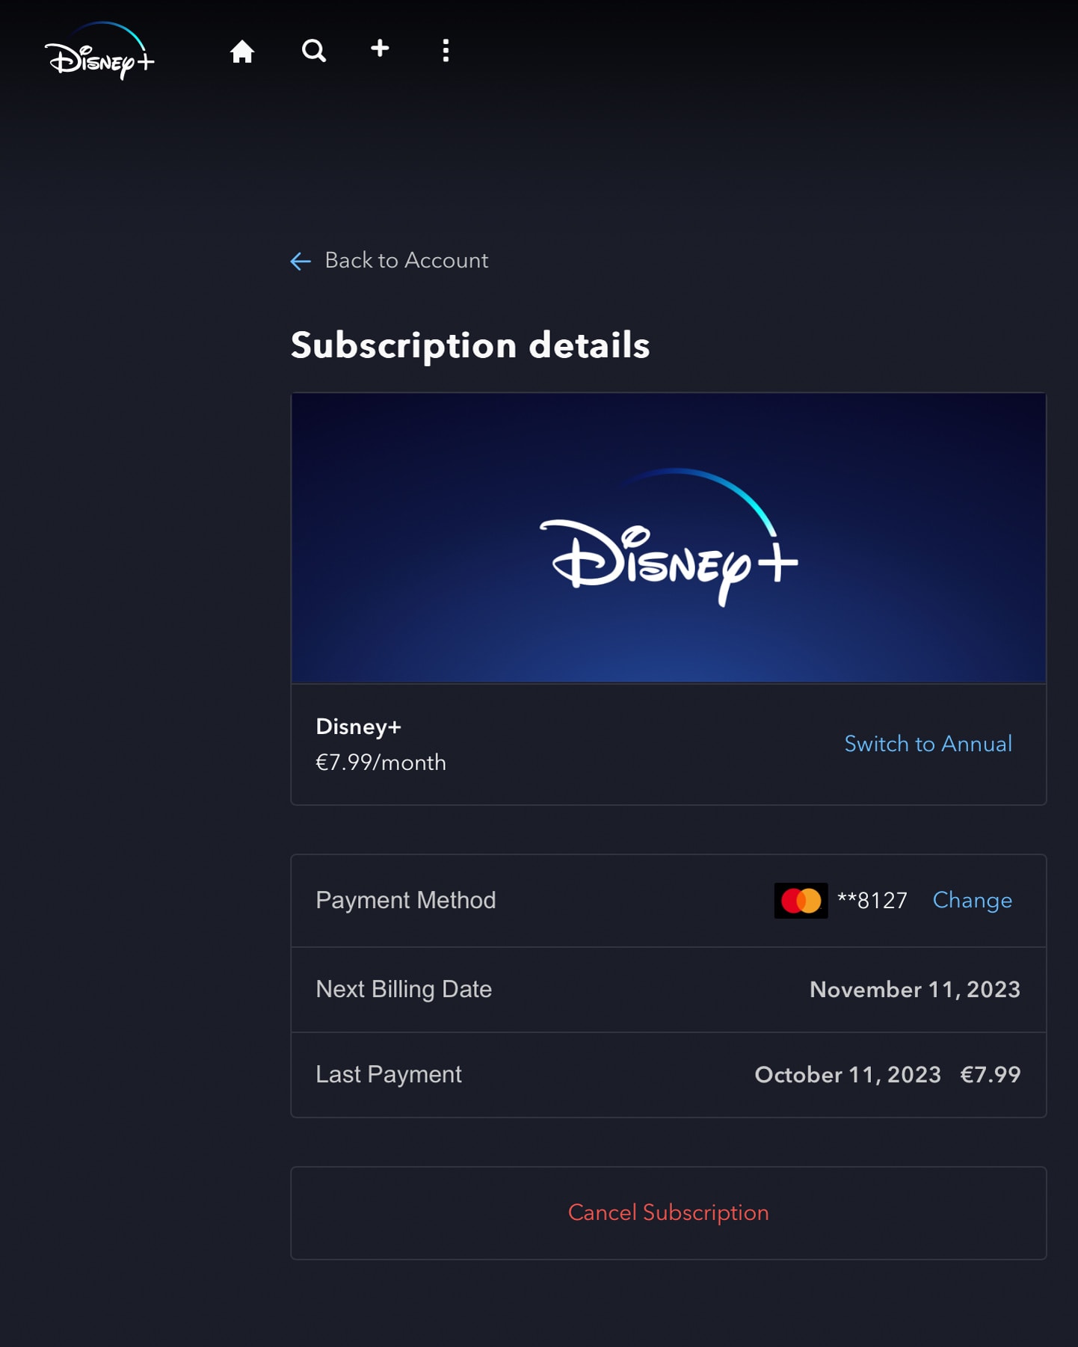Select the Payment Method row
Image resolution: width=1078 pixels, height=1347 pixels.
point(668,901)
